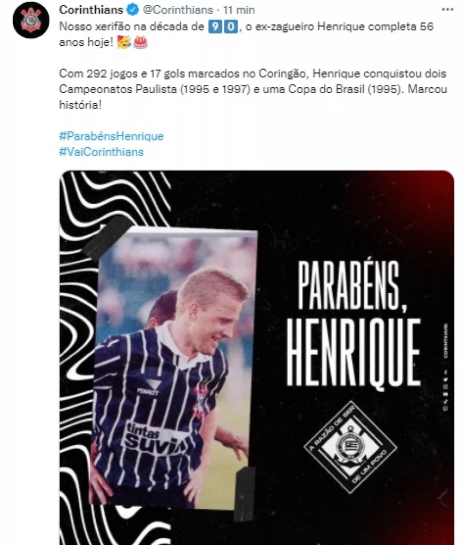The width and height of the screenshot is (461, 545).
Task: Follow the #ParabénsHenrique hashtag
Action: point(111,136)
